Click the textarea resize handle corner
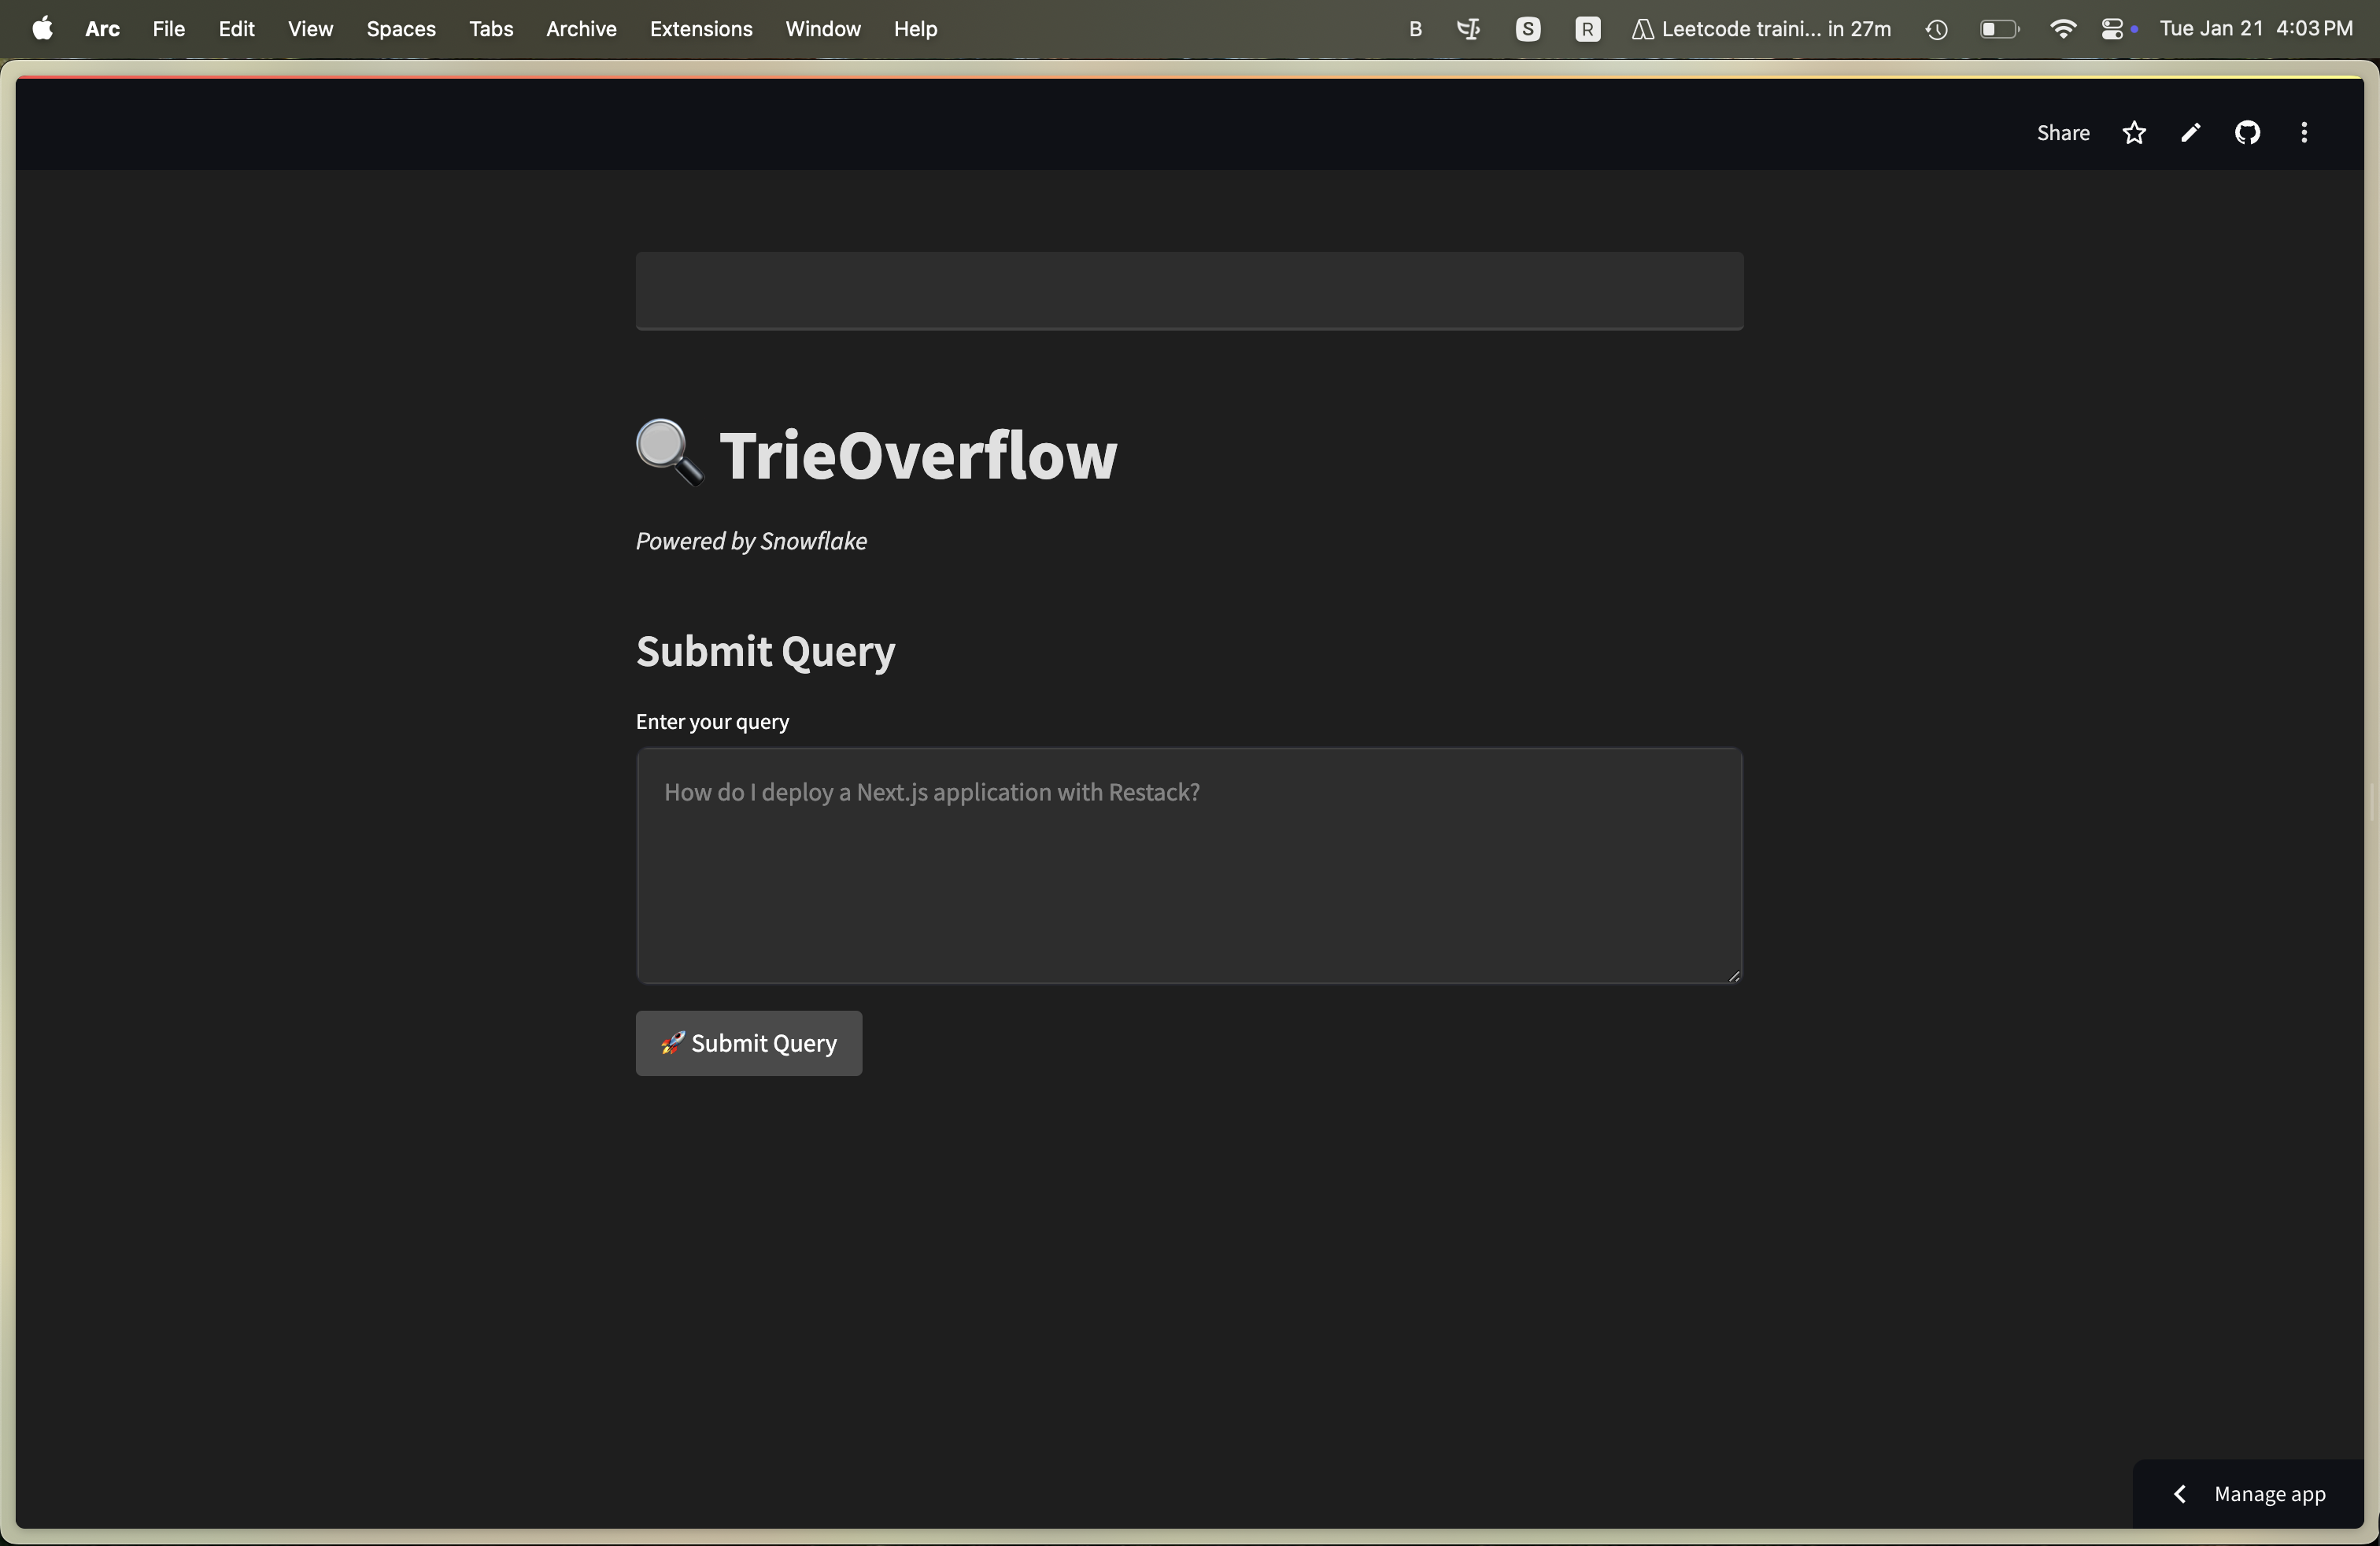The image size is (2380, 1546). 1733,976
